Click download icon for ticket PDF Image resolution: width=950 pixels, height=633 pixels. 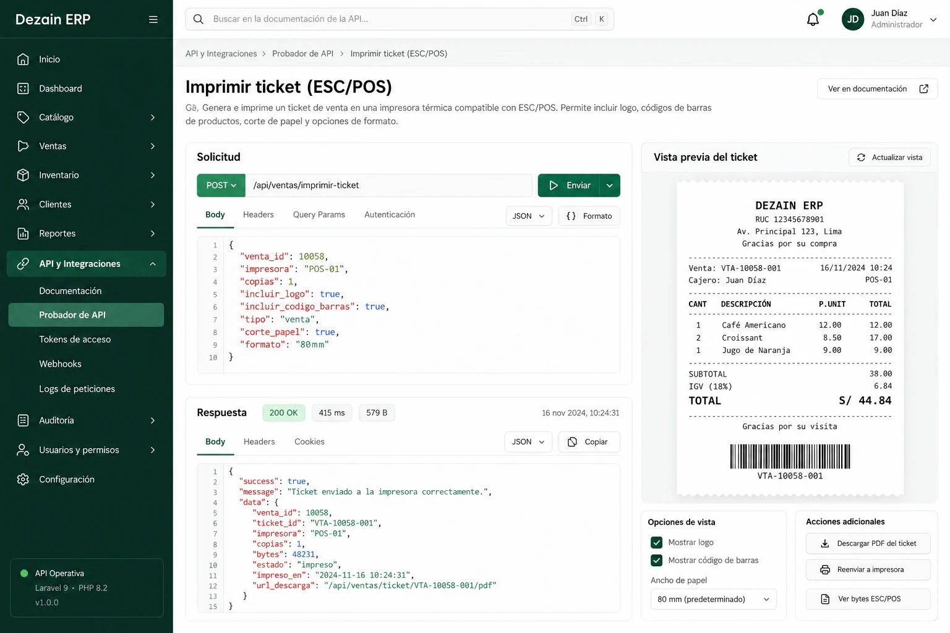point(824,543)
